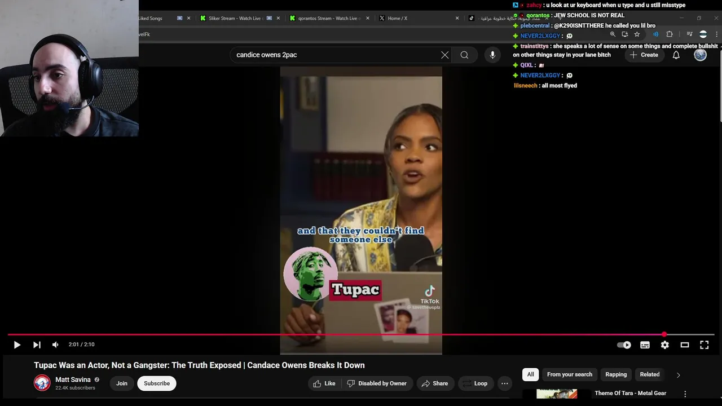
Task: Close the 'Liked Songs' tab
Action: (188, 18)
